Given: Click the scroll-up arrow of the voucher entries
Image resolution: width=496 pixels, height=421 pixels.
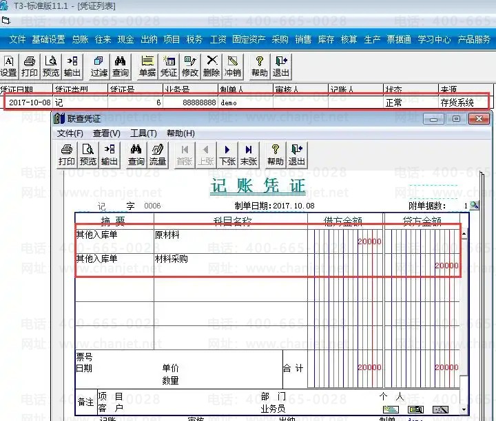Looking at the screenshot, I should tap(464, 234).
